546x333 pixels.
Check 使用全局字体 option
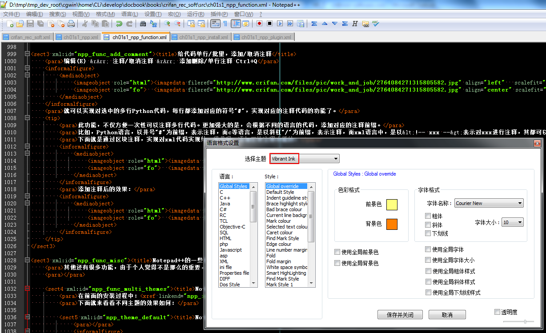(x=428, y=249)
